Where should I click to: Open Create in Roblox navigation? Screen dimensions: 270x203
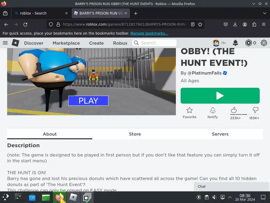(96, 43)
